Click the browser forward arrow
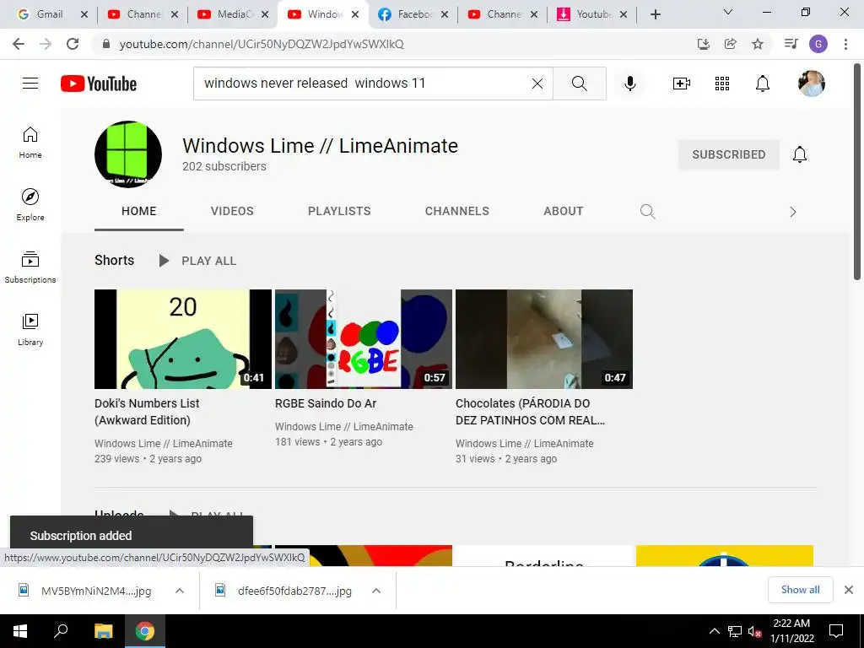This screenshot has width=864, height=648. 46,44
